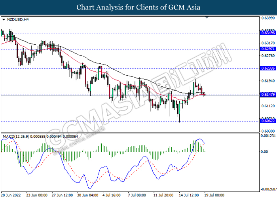Click the 11 Jul 20:00 time label
This screenshot has width=277, height=198.
click(x=163, y=195)
